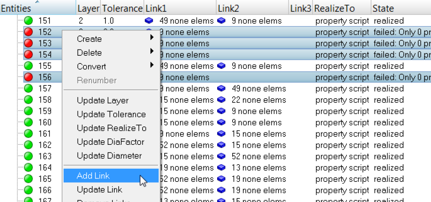The image size is (431, 202).
Task: Click green status icon for entity 160
Action: pyautogui.click(x=29, y=122)
